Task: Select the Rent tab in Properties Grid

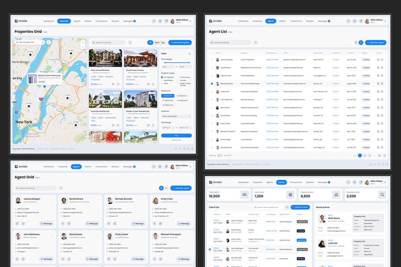Action: click(x=157, y=43)
